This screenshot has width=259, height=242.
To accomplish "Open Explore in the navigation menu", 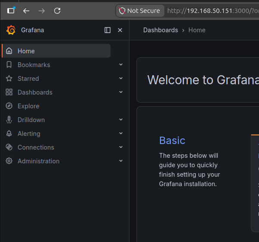I will coord(28,106).
